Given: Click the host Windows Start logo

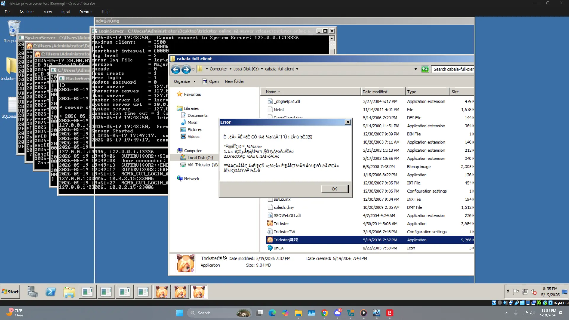Looking at the screenshot, I should point(180,313).
